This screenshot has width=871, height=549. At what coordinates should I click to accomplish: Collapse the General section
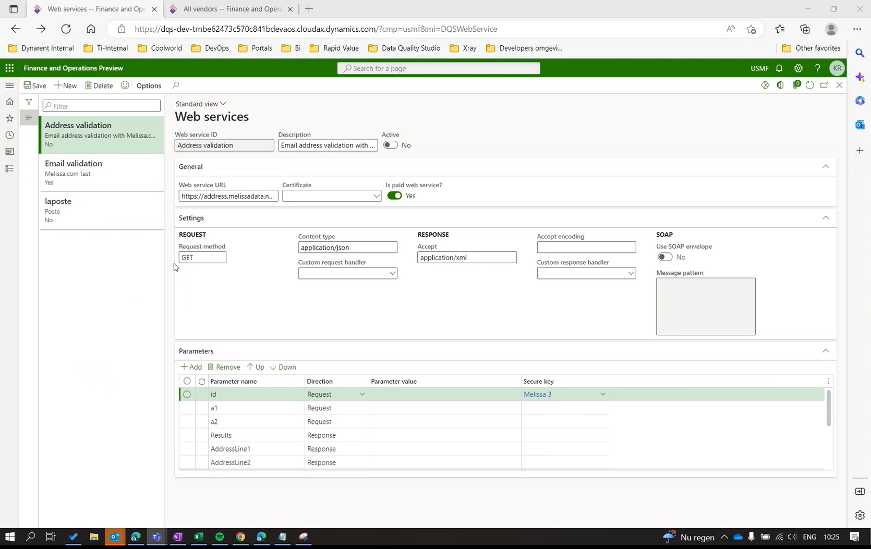(826, 166)
